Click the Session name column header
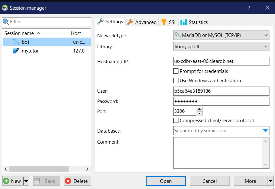 (x=36, y=33)
